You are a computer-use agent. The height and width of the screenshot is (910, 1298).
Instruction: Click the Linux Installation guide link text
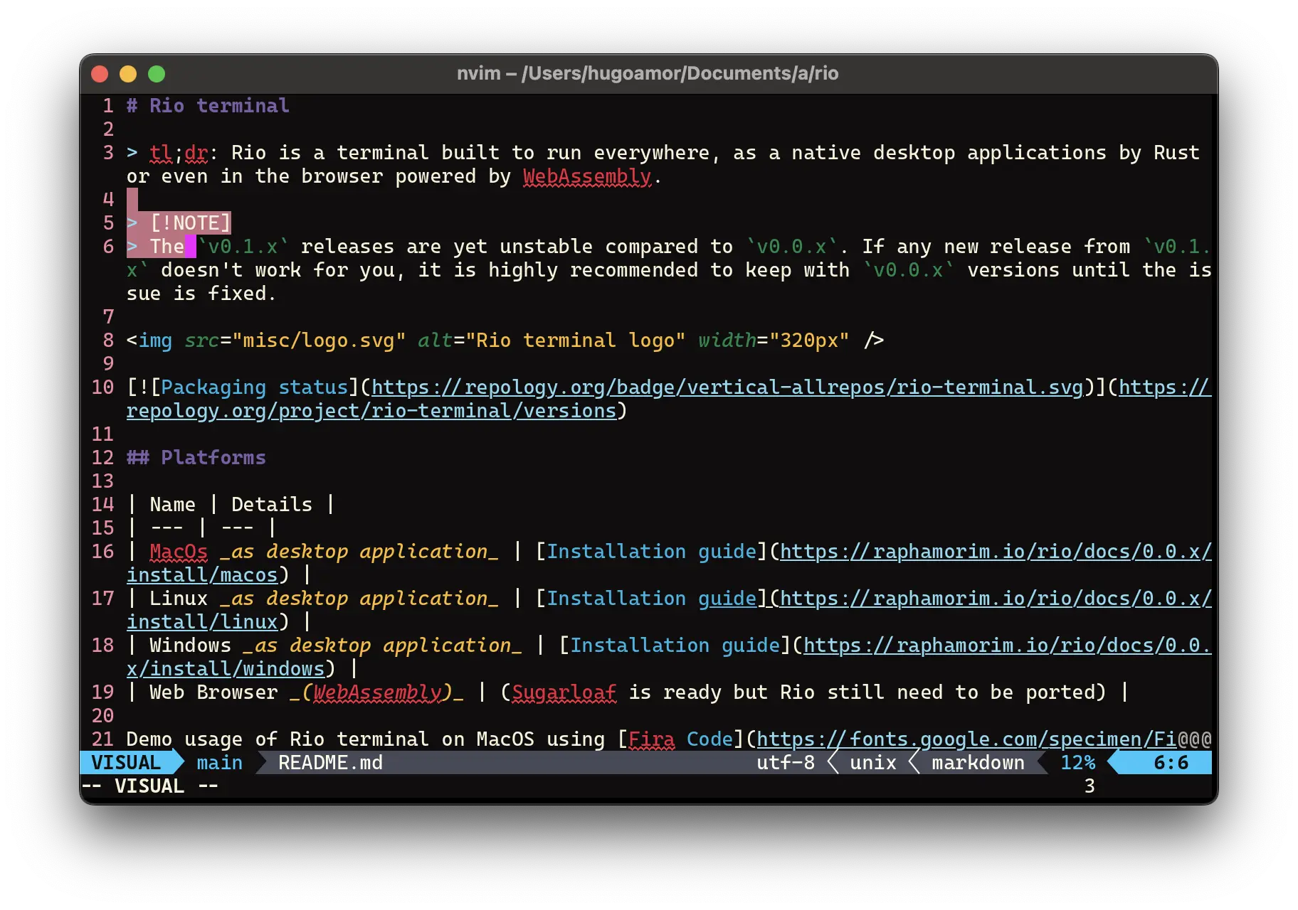coord(651,599)
